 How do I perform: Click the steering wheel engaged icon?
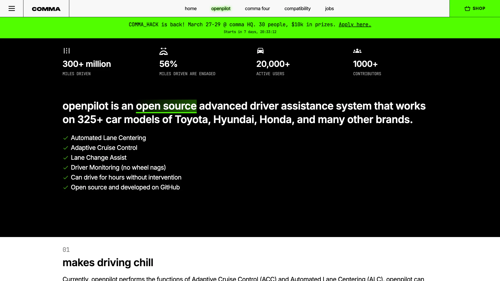[x=164, y=51]
